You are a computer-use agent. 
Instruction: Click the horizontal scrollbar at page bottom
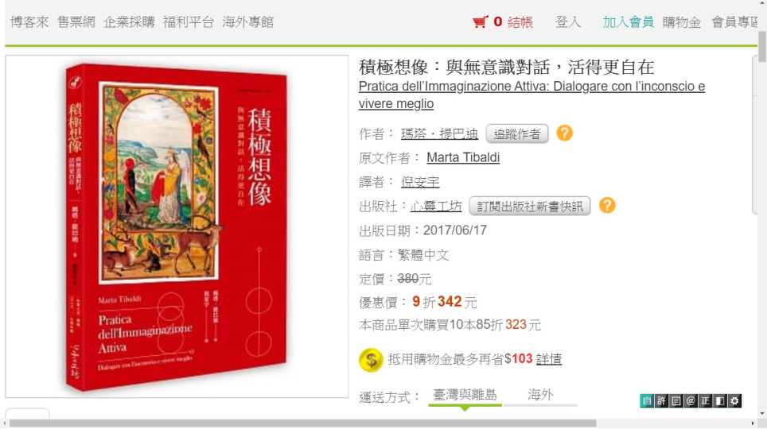303,423
